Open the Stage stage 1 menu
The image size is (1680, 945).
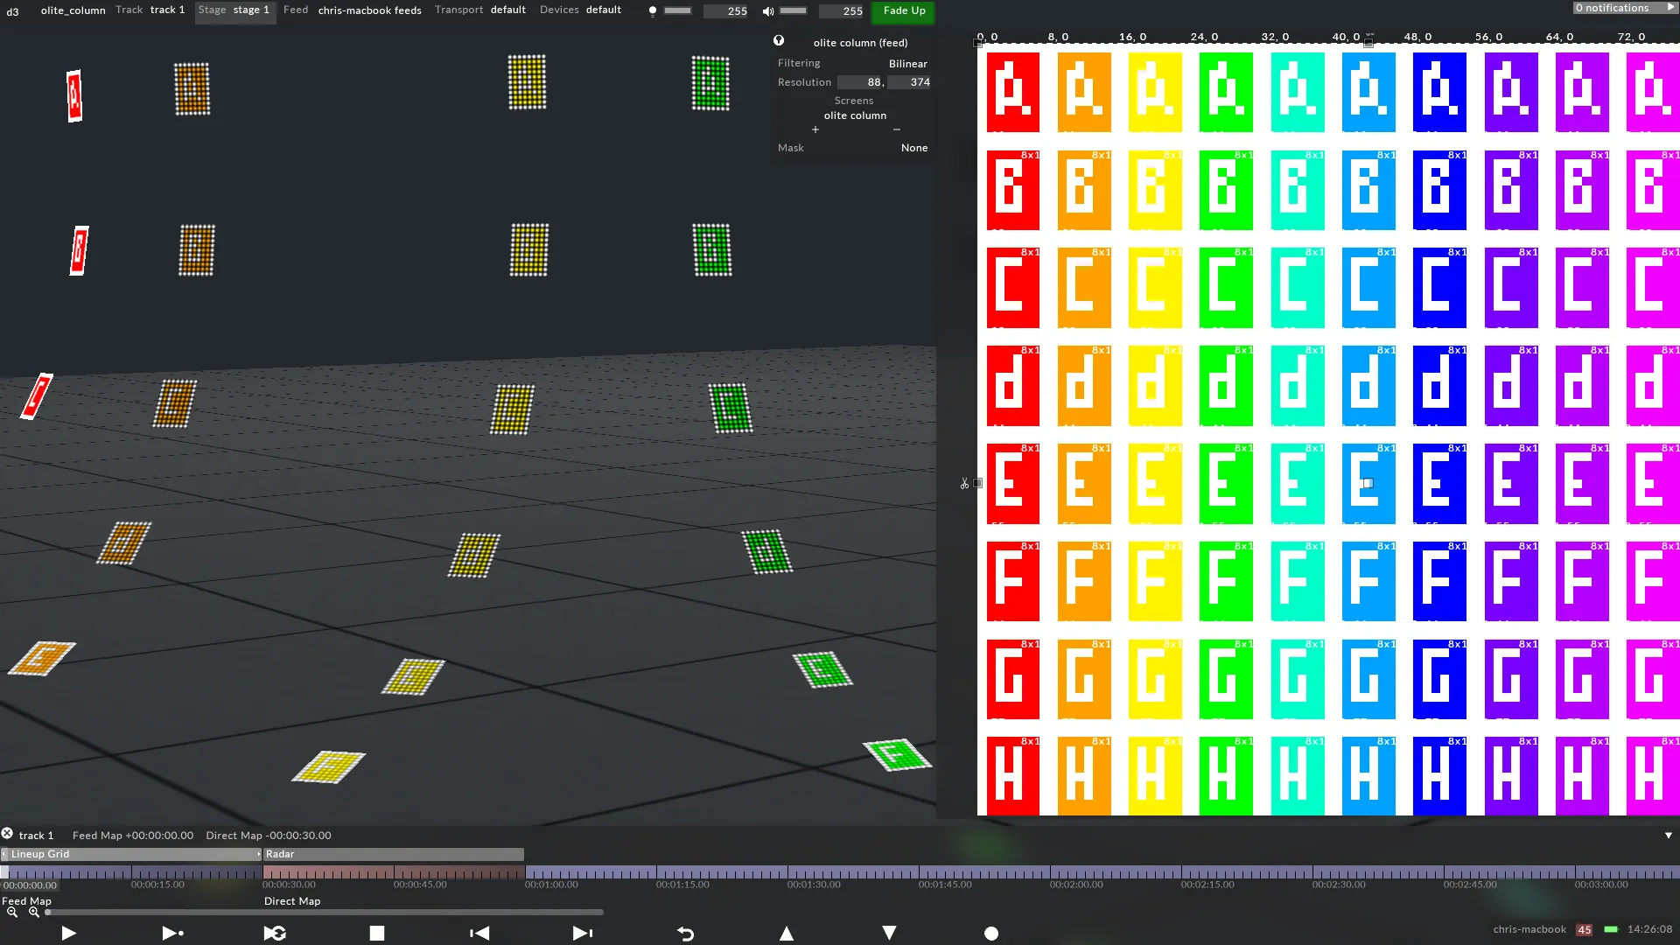234,10
